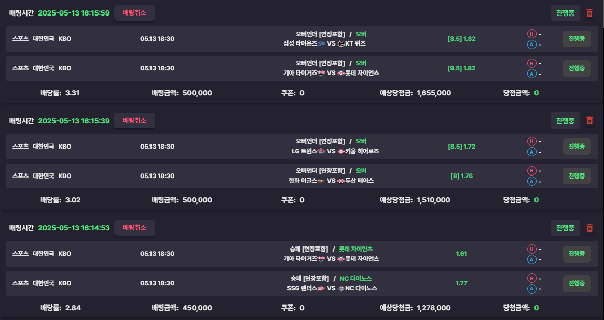Select the 1.77 odds for NC Dinos pick

click(461, 283)
